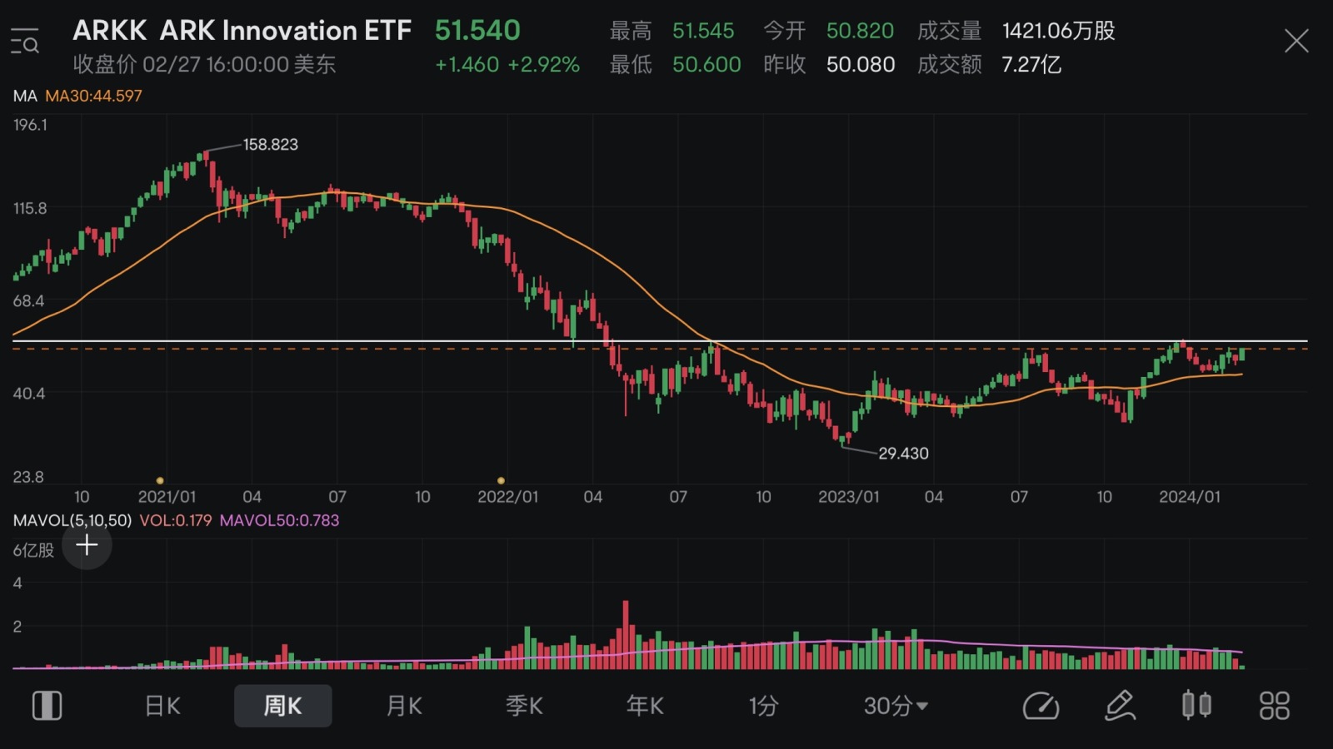Image resolution: width=1333 pixels, height=749 pixels.
Task: Click the MAVOL(5,10,50) indicator label
Action: click(72, 520)
